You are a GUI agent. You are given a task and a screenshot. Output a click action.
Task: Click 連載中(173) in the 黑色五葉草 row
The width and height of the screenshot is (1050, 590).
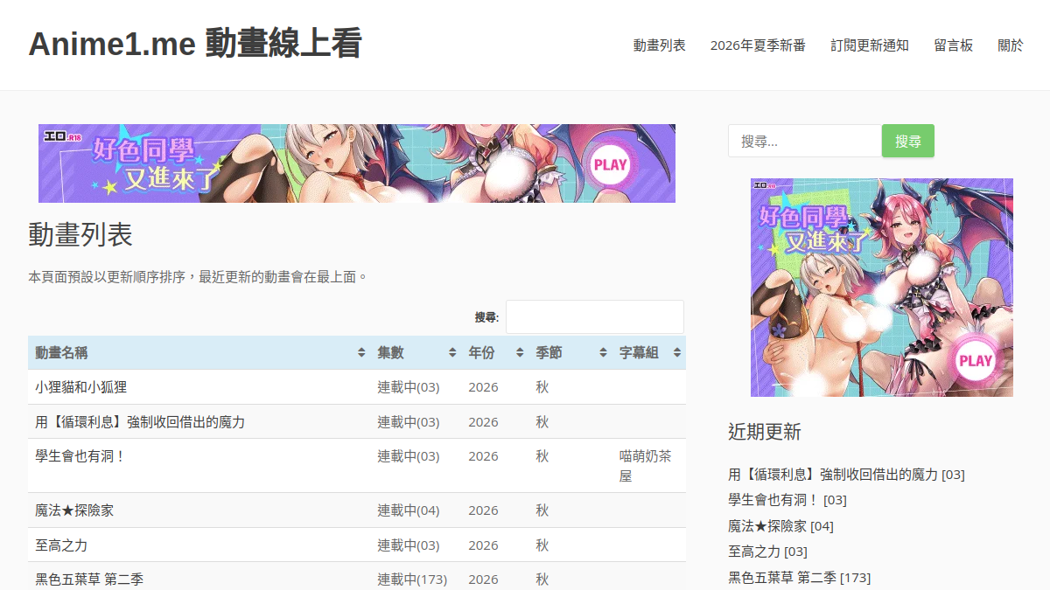pyautogui.click(x=412, y=580)
